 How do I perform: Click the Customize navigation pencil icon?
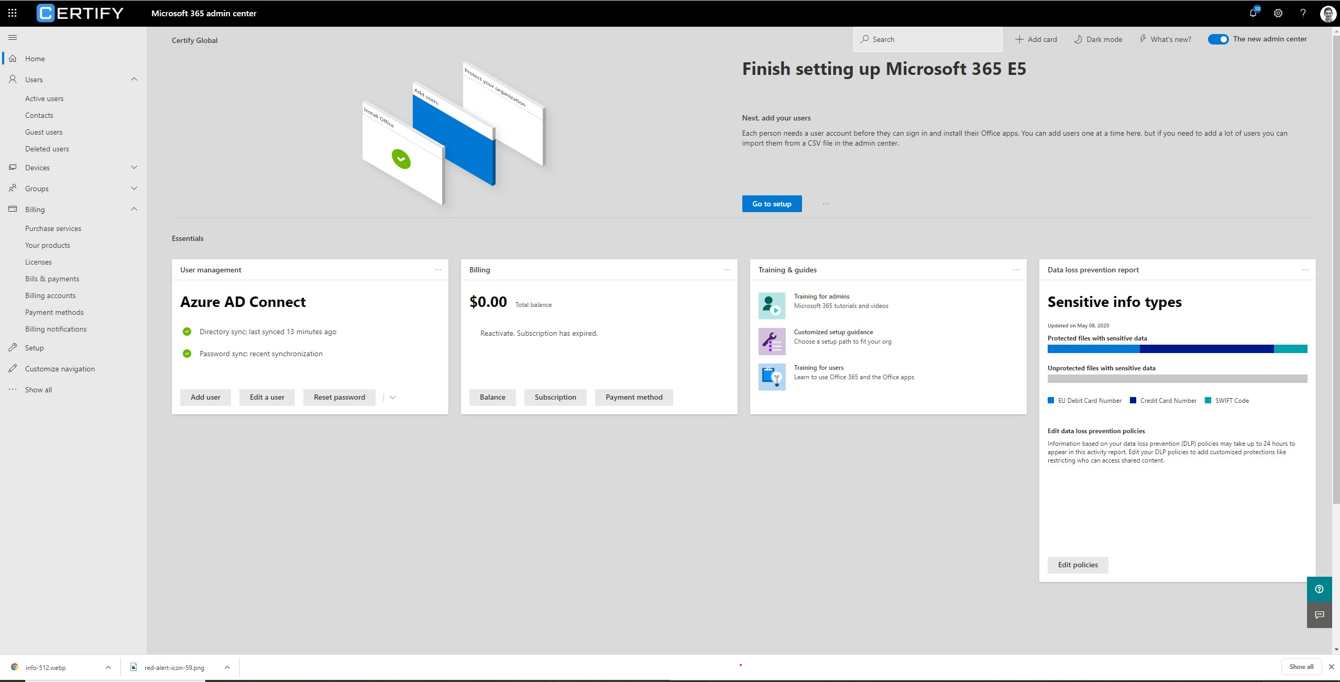pyautogui.click(x=13, y=368)
